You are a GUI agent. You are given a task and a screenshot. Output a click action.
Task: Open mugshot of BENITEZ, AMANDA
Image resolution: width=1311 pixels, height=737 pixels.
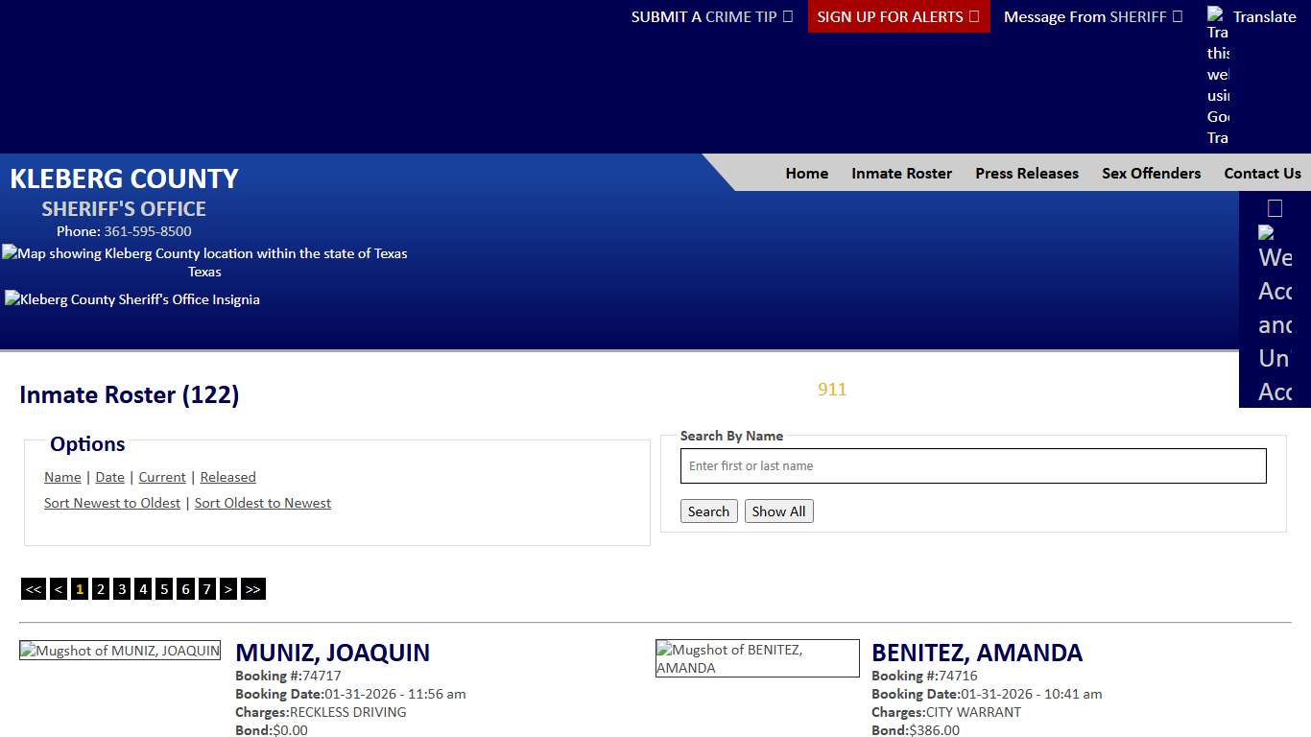coord(757,658)
